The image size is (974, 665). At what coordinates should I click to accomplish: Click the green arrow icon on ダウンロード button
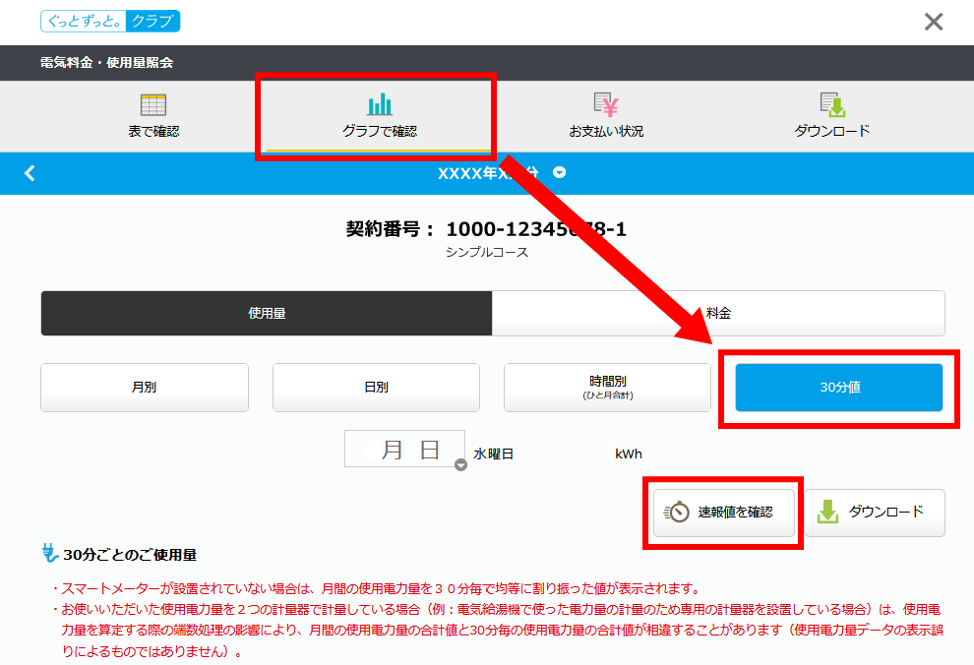(x=827, y=512)
